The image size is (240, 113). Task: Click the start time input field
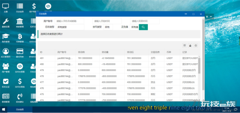(x=107, y=21)
